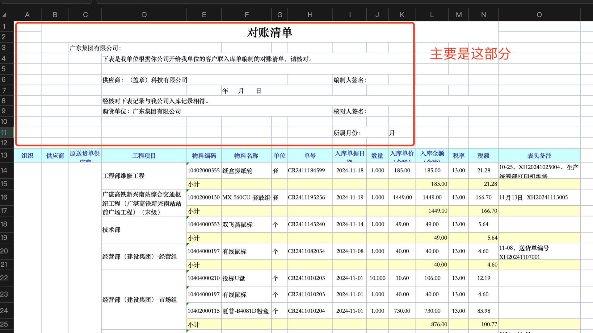Select row 13 header
Viewport: 593px width, 333px height.
7,155
